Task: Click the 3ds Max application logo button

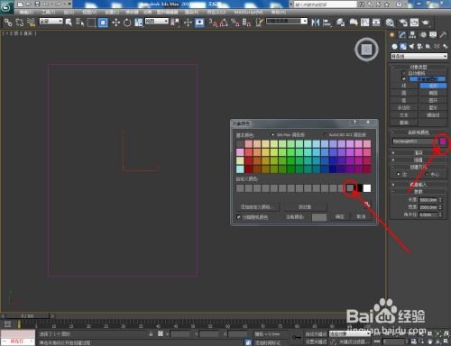Action: [6, 7]
